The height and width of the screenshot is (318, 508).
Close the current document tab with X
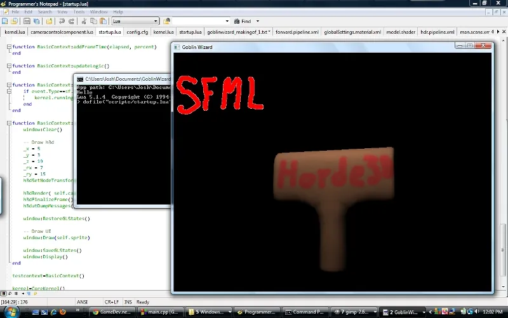coord(504,31)
